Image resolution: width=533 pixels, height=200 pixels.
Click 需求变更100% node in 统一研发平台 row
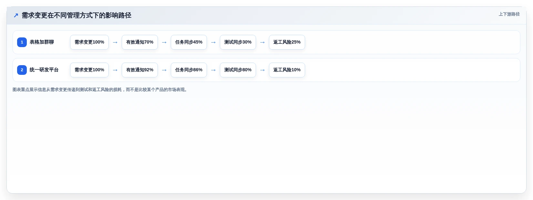[89, 70]
